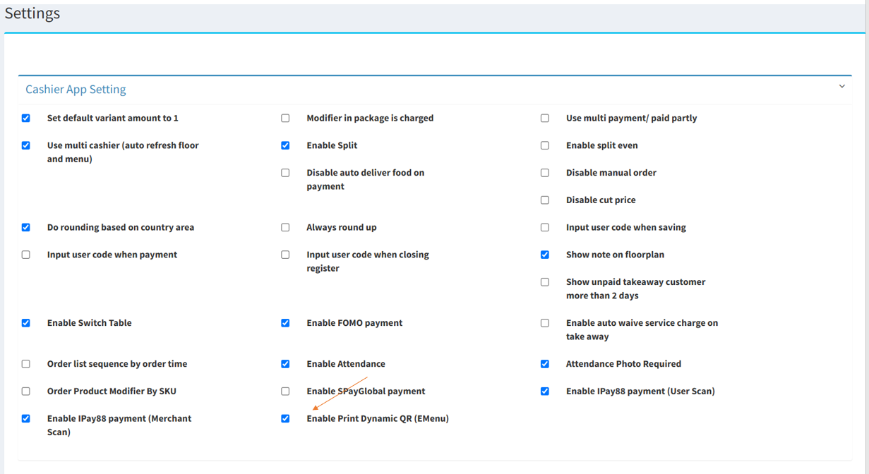Enable Use multi payment/ paid partly
The image size is (869, 474).
point(545,119)
